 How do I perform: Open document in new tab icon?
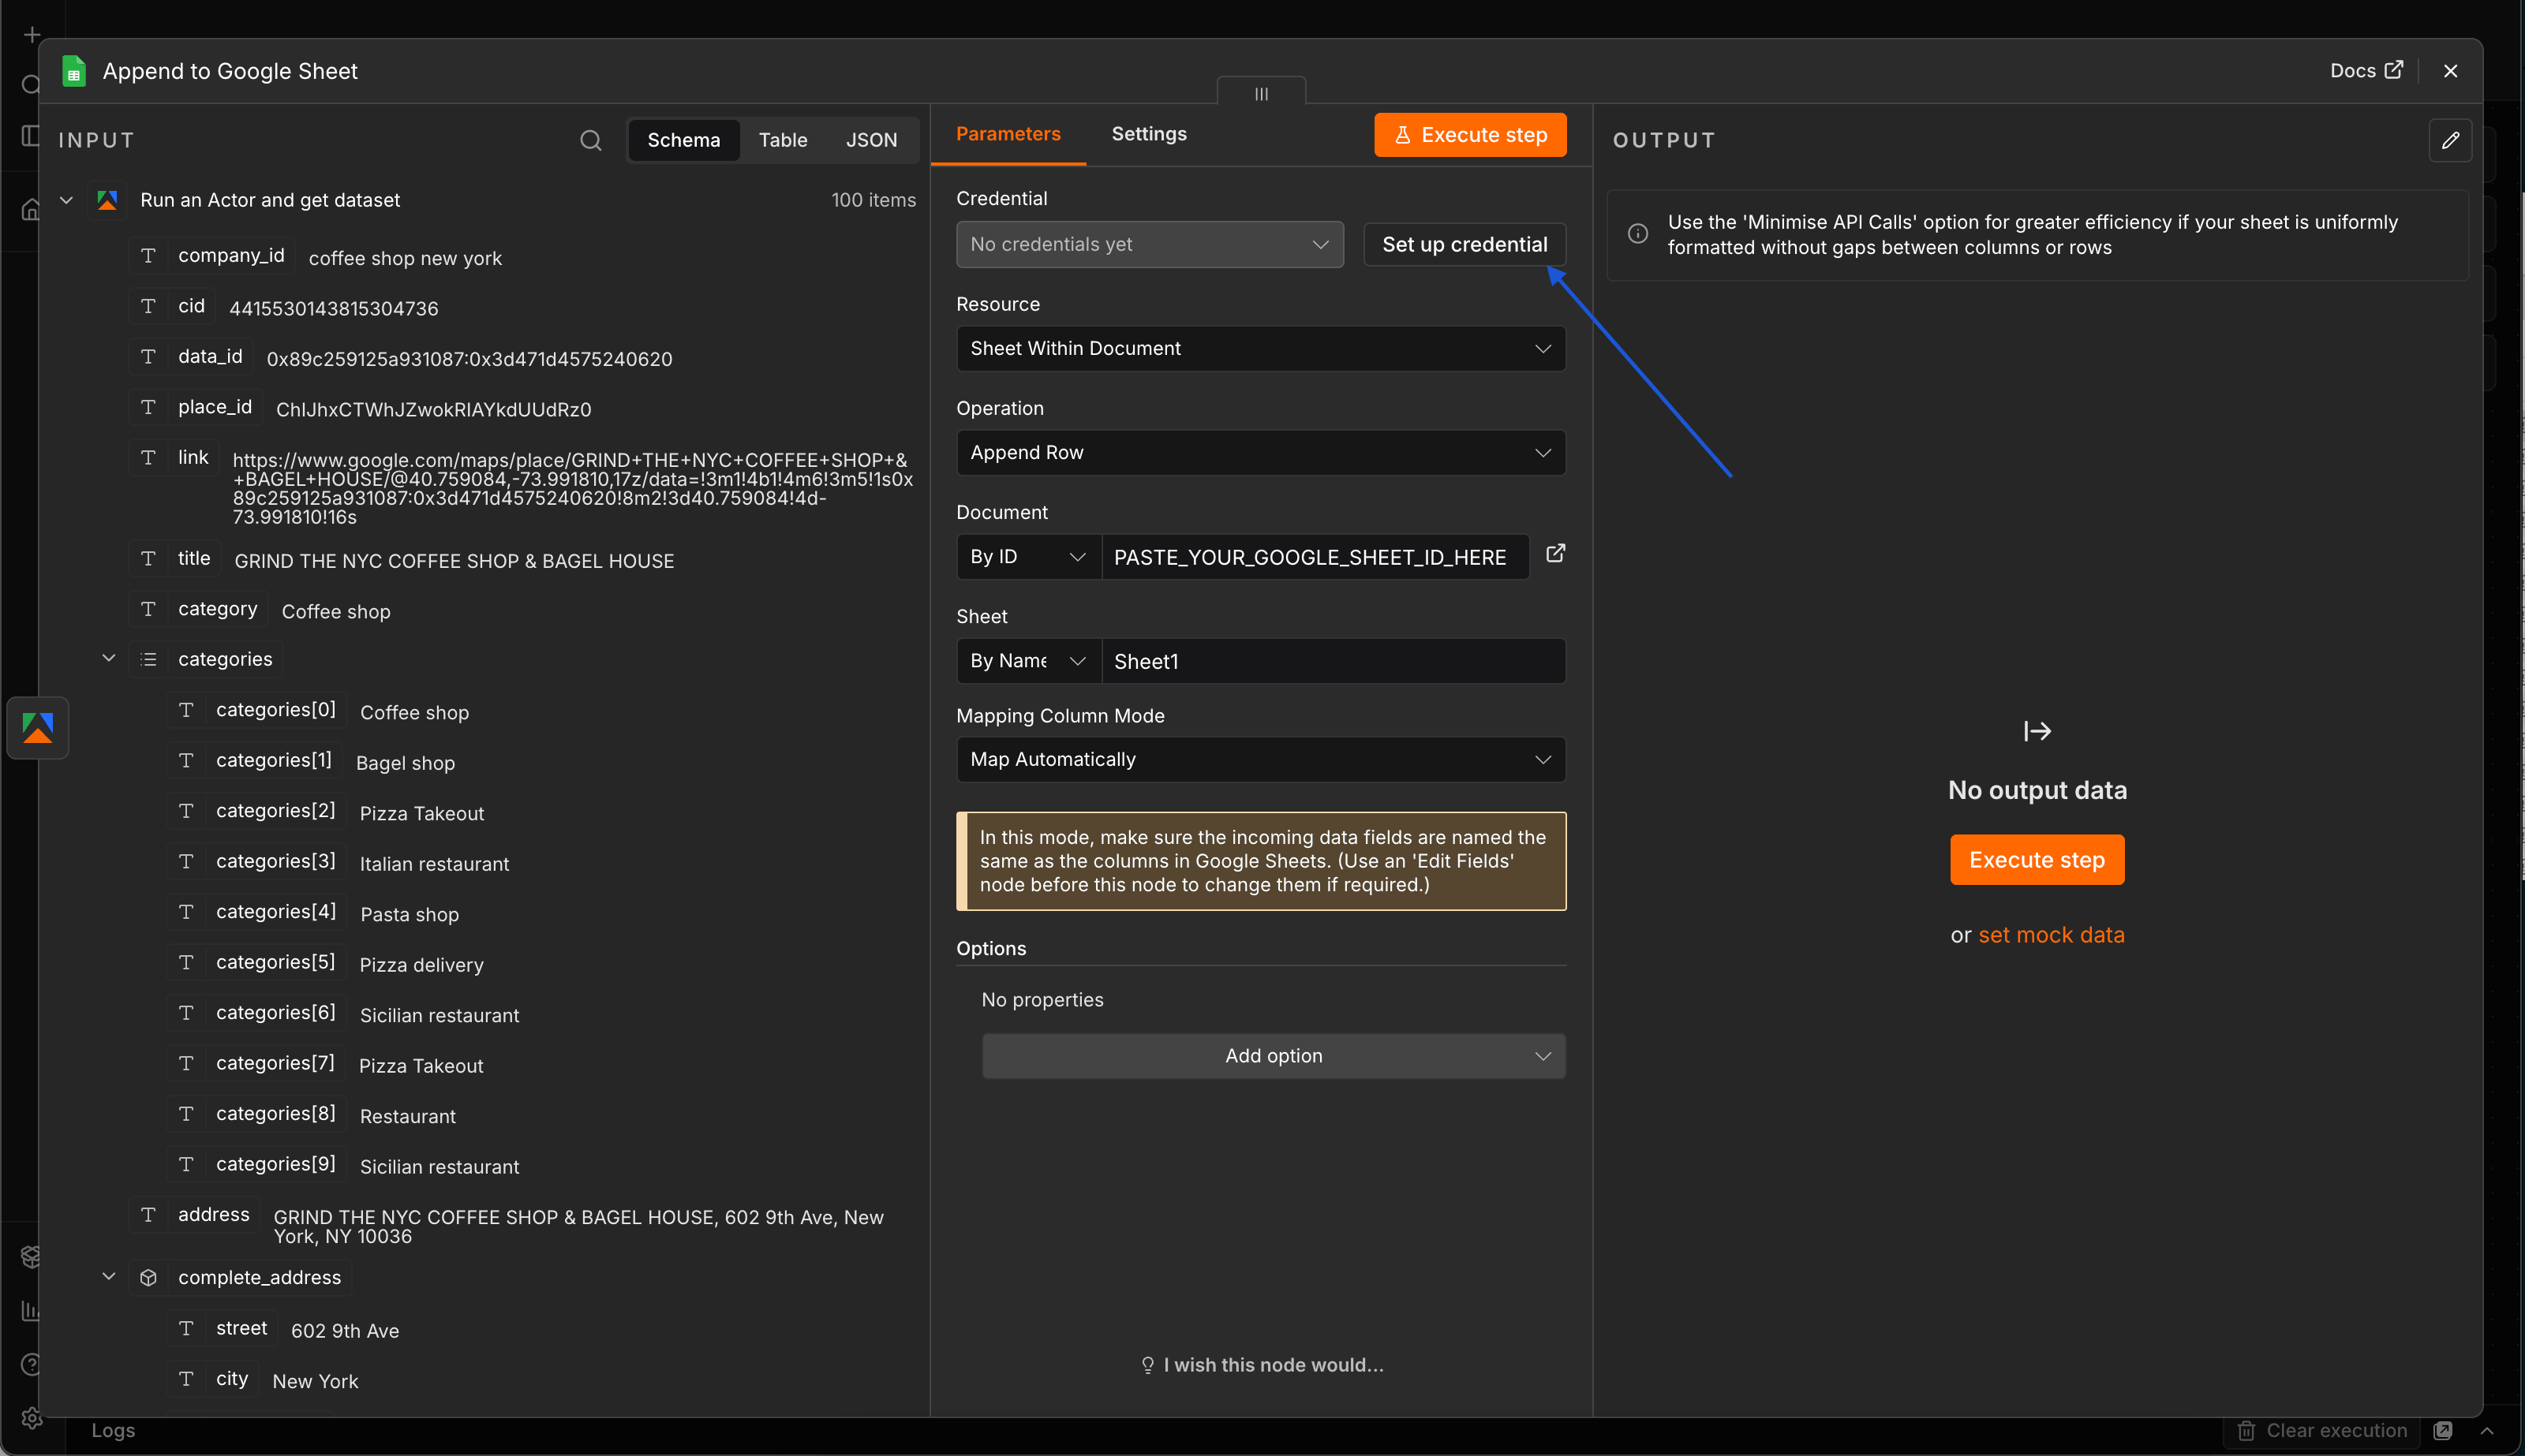click(x=1555, y=553)
